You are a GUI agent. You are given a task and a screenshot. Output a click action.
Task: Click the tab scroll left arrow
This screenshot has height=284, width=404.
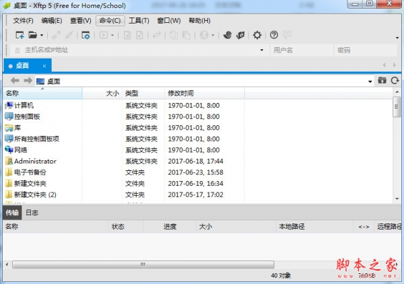pyautogui.click(x=384, y=65)
